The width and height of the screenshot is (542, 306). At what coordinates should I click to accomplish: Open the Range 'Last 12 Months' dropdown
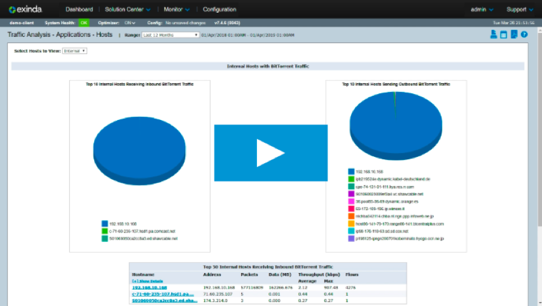[x=170, y=35]
